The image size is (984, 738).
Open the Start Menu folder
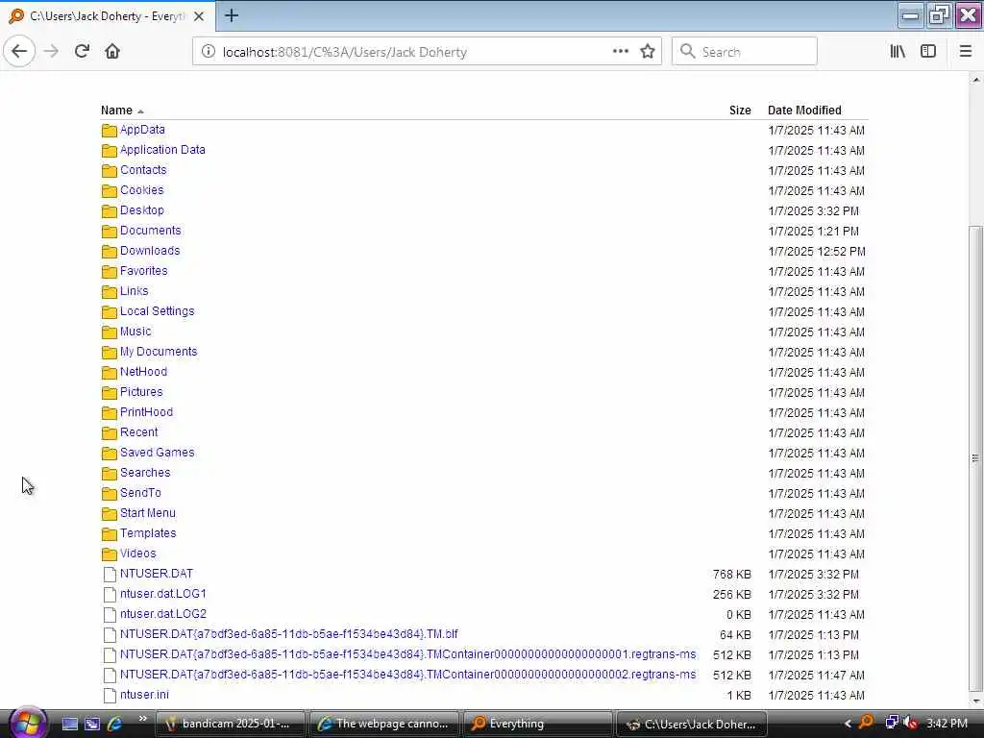point(147,513)
